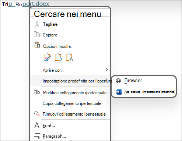The image size is (182, 141).
Task: Click the scissors cut icon
Action: [x=37, y=24]
